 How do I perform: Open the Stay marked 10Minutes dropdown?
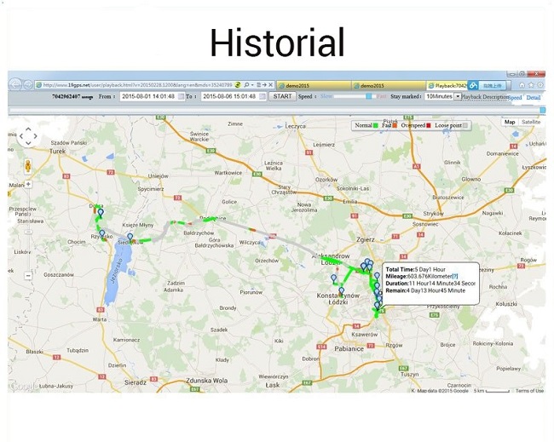458,96
